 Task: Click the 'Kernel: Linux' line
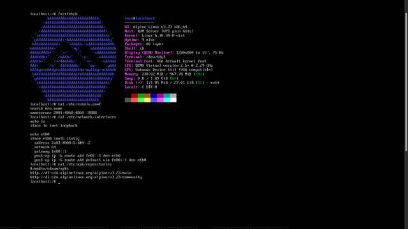(155, 36)
